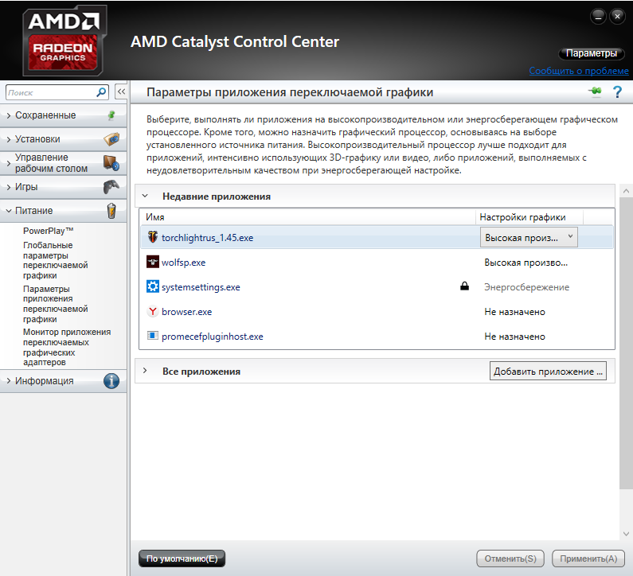
Task: Click the AMD Radeon Graphics logo
Action: [64, 41]
